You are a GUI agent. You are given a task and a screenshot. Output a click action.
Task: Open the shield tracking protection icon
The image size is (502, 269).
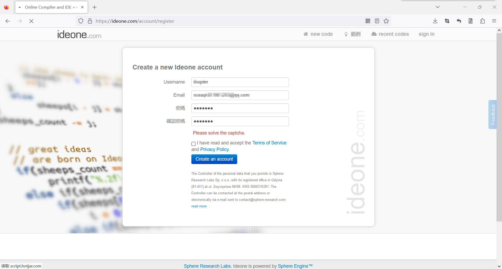point(81,21)
